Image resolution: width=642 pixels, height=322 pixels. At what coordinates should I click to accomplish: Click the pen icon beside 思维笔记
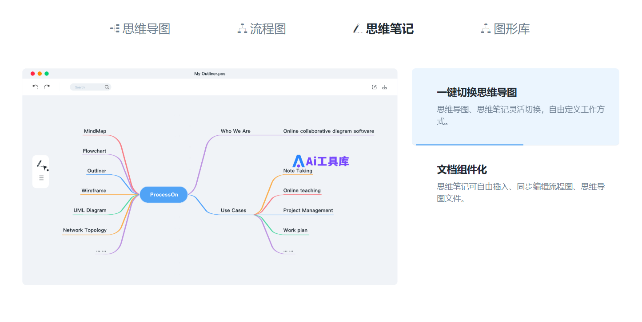pos(358,29)
